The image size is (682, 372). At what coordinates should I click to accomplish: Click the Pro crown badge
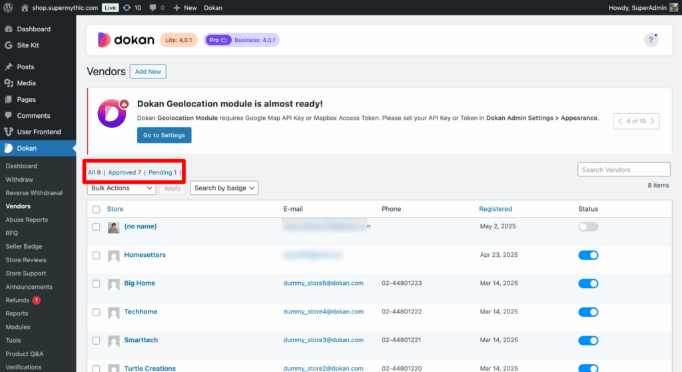218,40
